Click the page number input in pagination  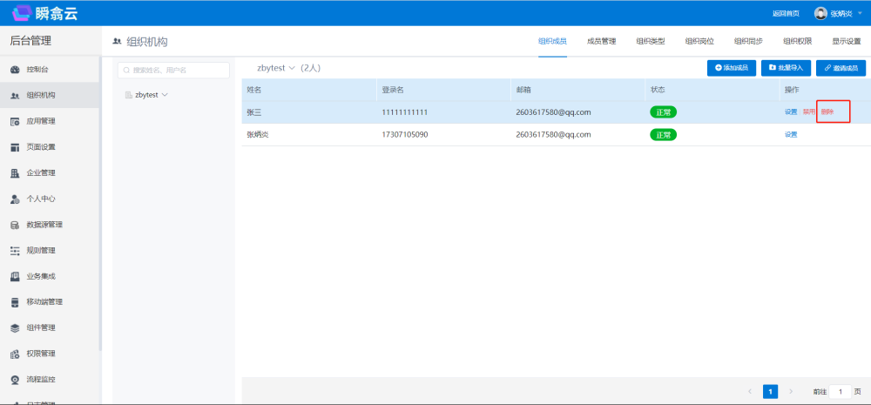[x=840, y=392]
